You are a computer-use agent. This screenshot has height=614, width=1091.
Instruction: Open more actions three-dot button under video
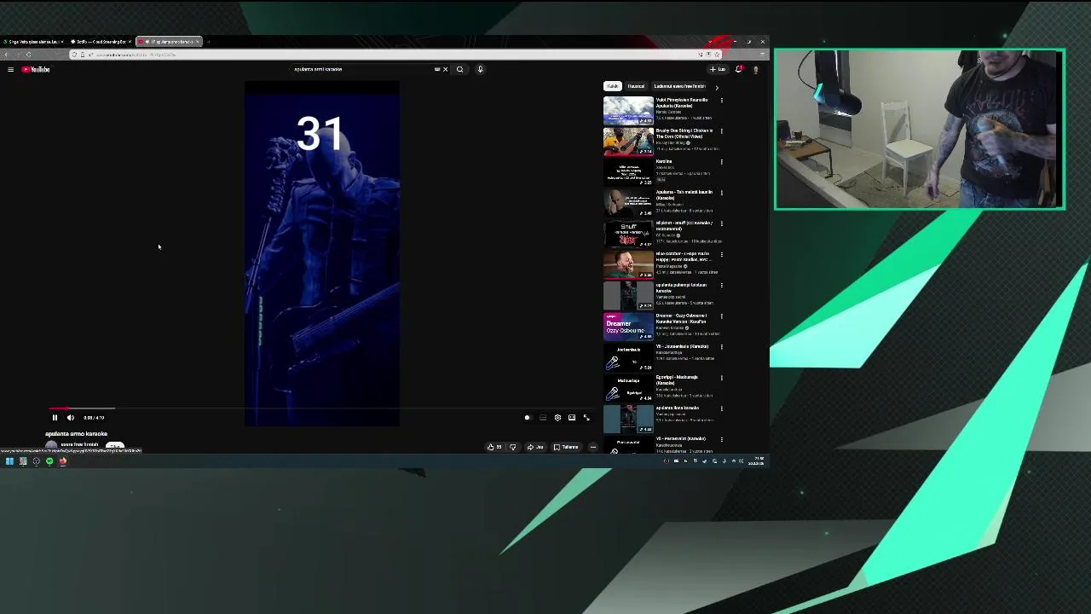click(593, 447)
